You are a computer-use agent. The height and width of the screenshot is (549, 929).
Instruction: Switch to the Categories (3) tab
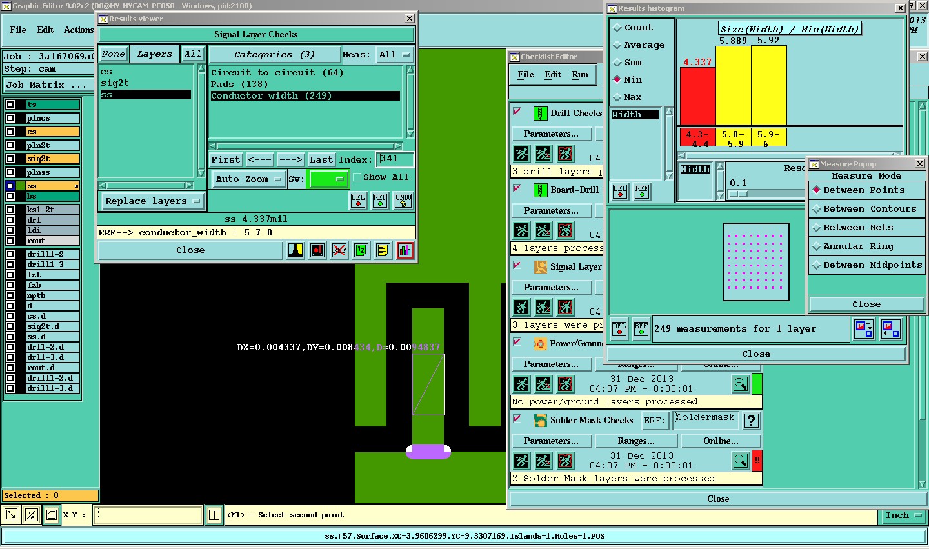coord(274,55)
